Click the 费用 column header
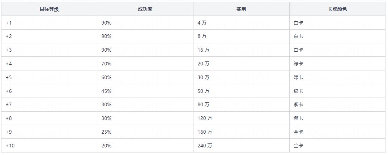Screen dimensions: 388x155 tap(241, 9)
